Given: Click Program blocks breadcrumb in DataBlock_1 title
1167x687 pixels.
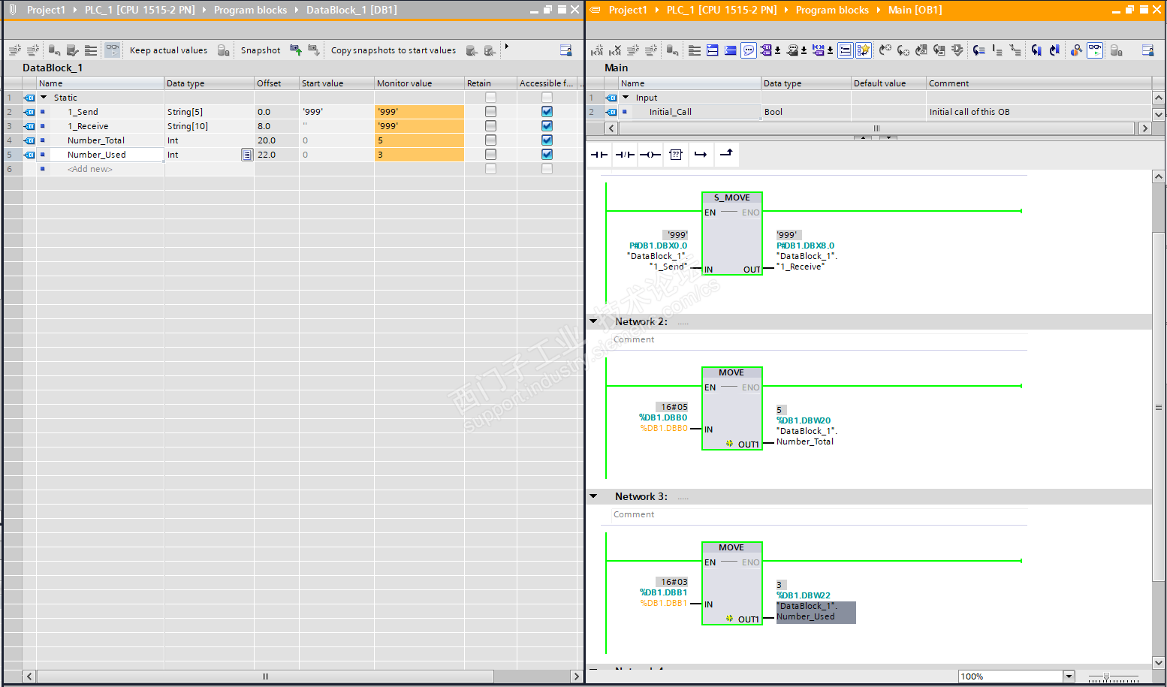Looking at the screenshot, I should (x=250, y=10).
